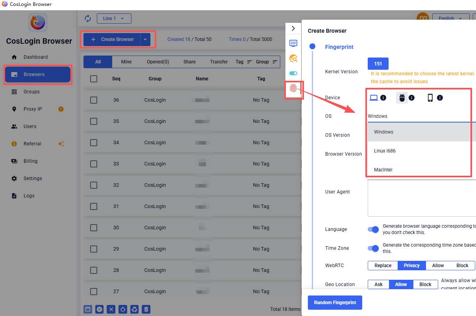Set Geo Location to Ask
The width and height of the screenshot is (476, 316).
pos(379,284)
